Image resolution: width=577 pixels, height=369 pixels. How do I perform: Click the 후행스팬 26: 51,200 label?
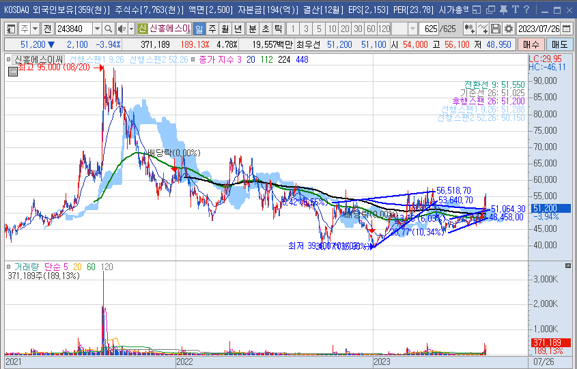point(488,101)
